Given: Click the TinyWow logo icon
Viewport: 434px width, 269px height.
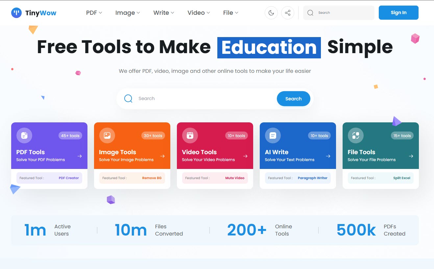Looking at the screenshot, I should (16, 13).
